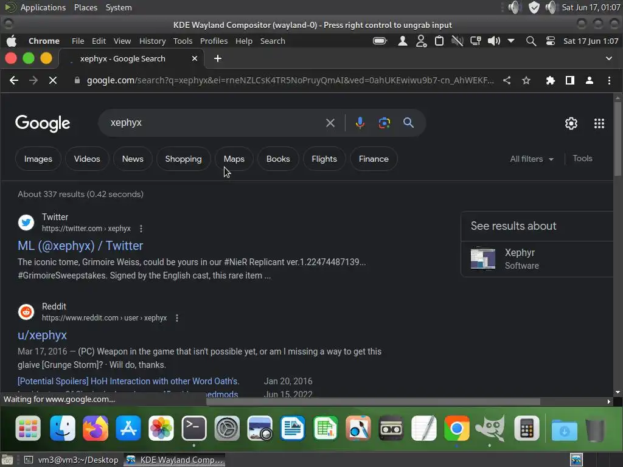Submit search with magnifier icon
623x467 pixels.
tap(408, 123)
